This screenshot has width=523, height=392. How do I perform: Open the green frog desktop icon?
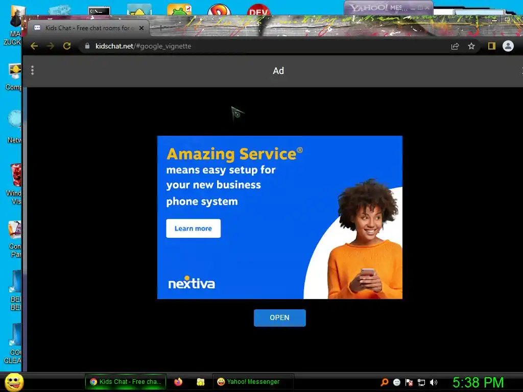point(179,10)
